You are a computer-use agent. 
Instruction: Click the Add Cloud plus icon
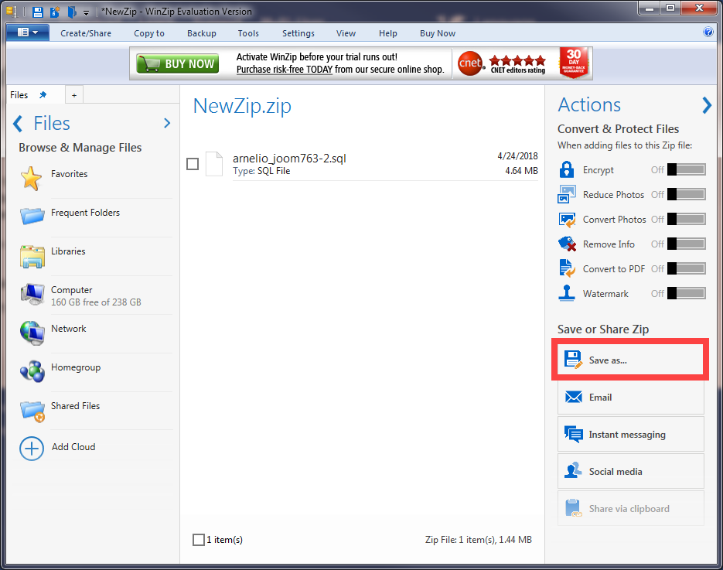click(x=32, y=448)
